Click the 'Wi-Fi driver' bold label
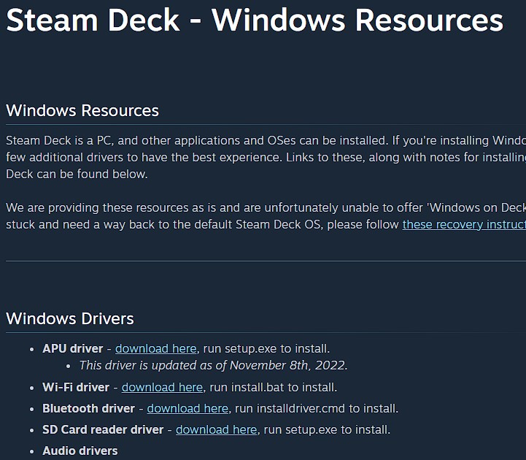This screenshot has height=460, width=526. 76,387
